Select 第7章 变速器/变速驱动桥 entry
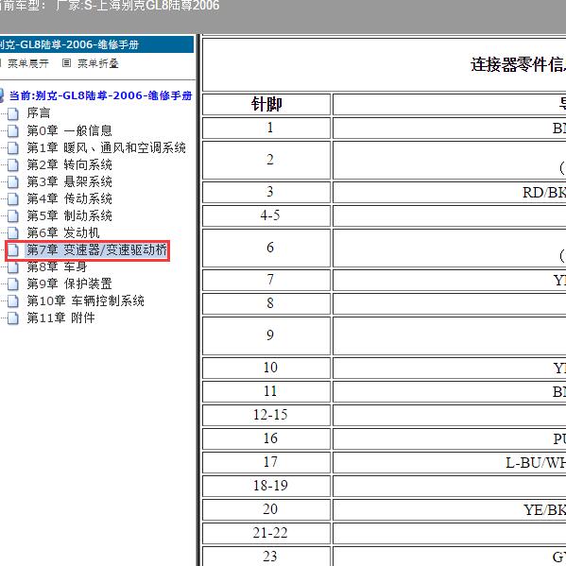This screenshot has height=566, width=566. pyautogui.click(x=96, y=249)
